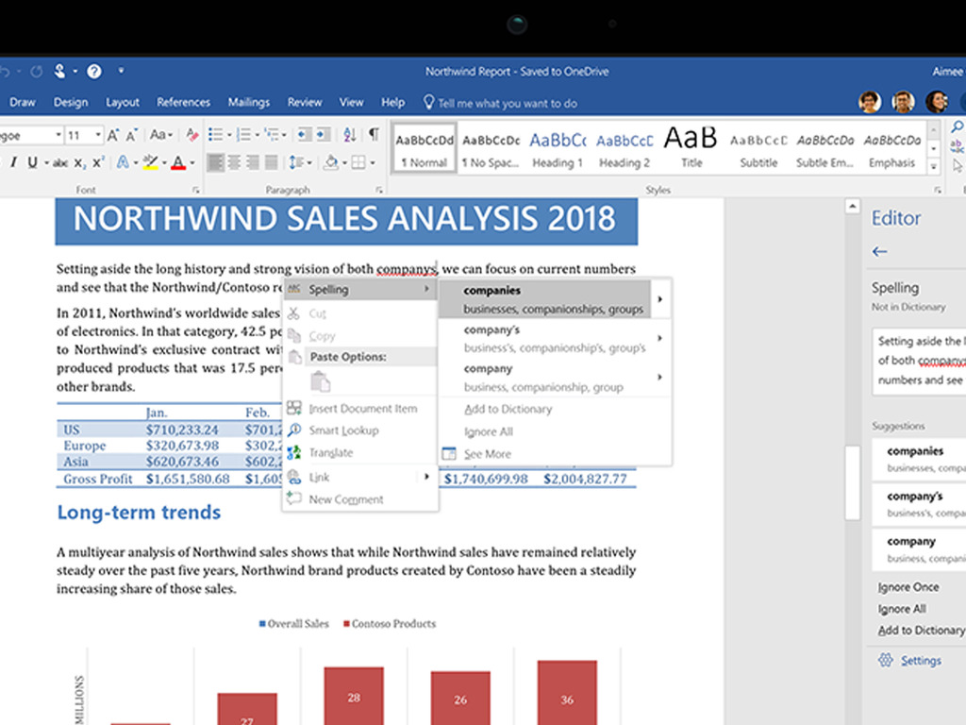Click Ignore Once in the Editor pane

click(x=908, y=587)
